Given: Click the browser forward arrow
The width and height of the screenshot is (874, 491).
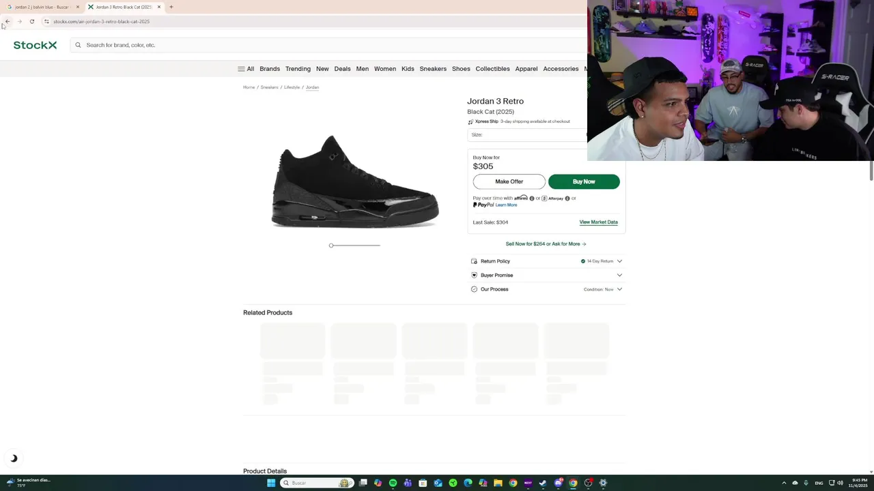Looking at the screenshot, I should (20, 21).
